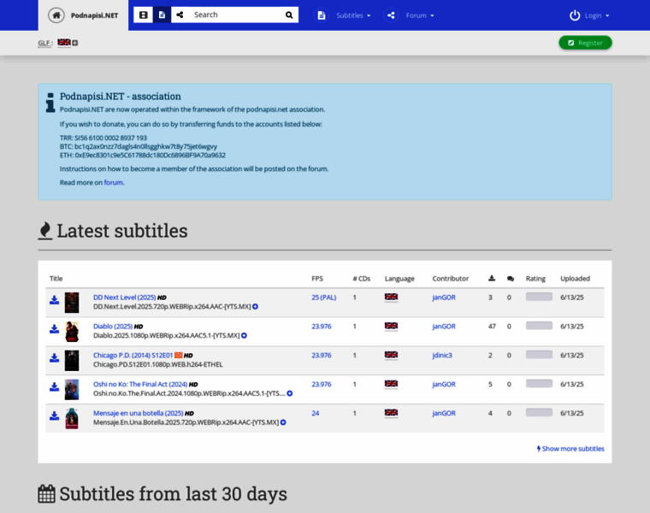Open the Podnapisi.NET home tab
This screenshot has width=650, height=513.
click(x=83, y=15)
